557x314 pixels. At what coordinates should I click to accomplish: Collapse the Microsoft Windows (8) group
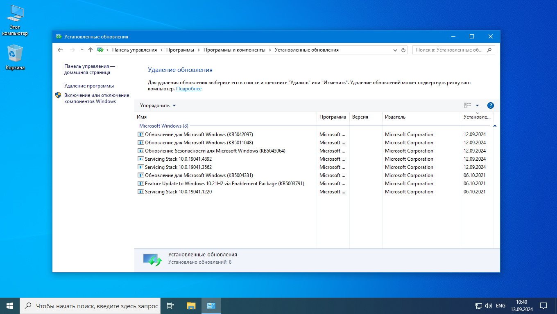[x=495, y=126]
